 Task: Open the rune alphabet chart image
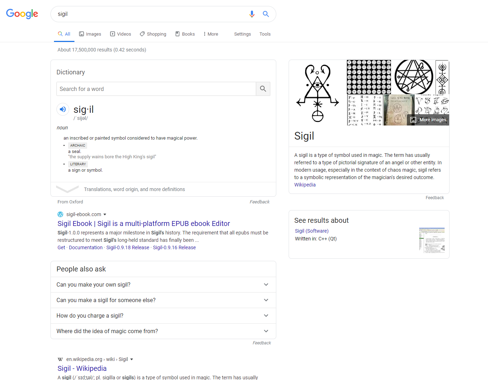pyautogui.click(x=365, y=110)
